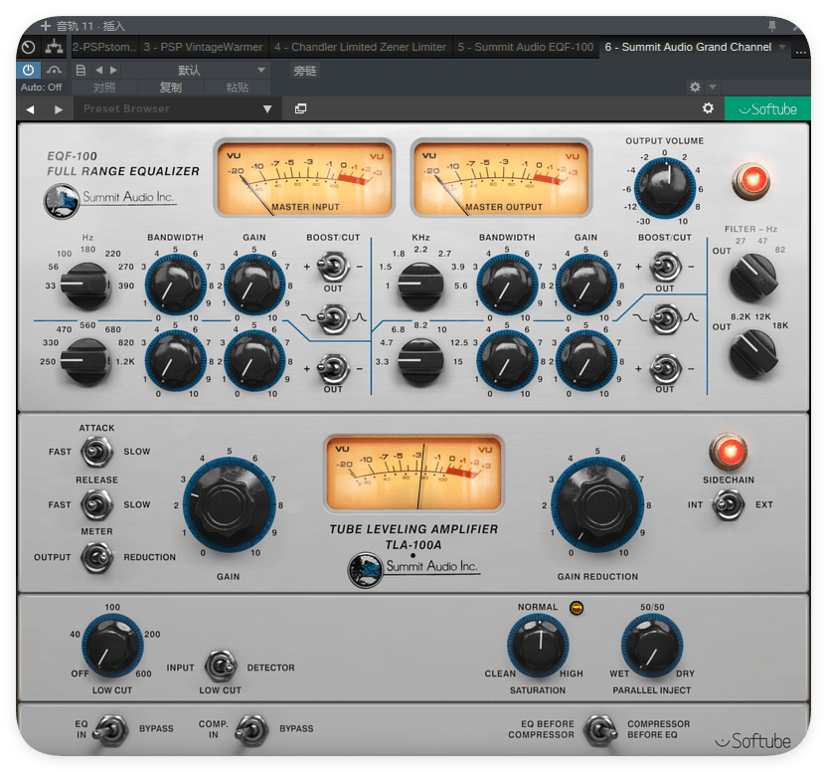The image size is (827, 772).
Task: Toggle the COMP. IN/BYPASS switch
Action: pos(251,730)
